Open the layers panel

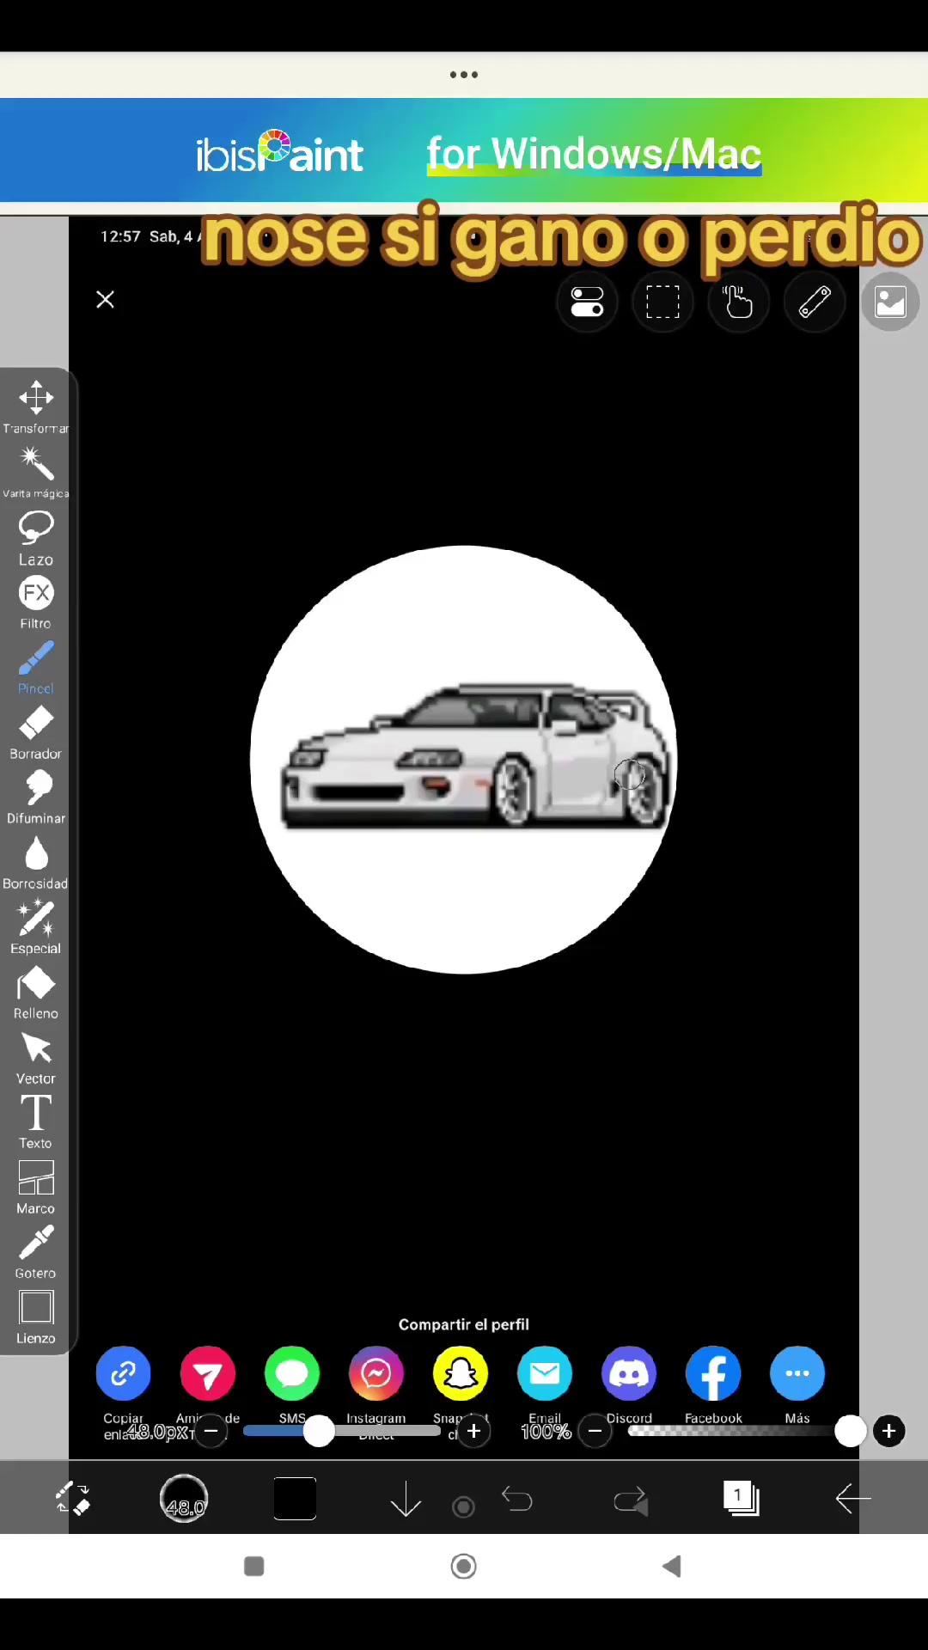point(741,1499)
